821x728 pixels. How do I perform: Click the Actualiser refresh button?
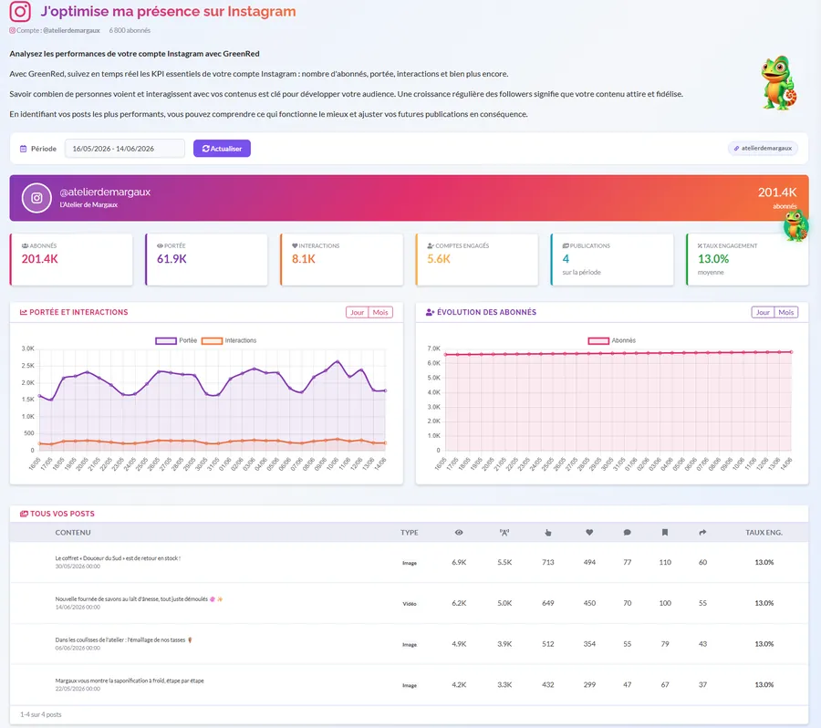222,148
